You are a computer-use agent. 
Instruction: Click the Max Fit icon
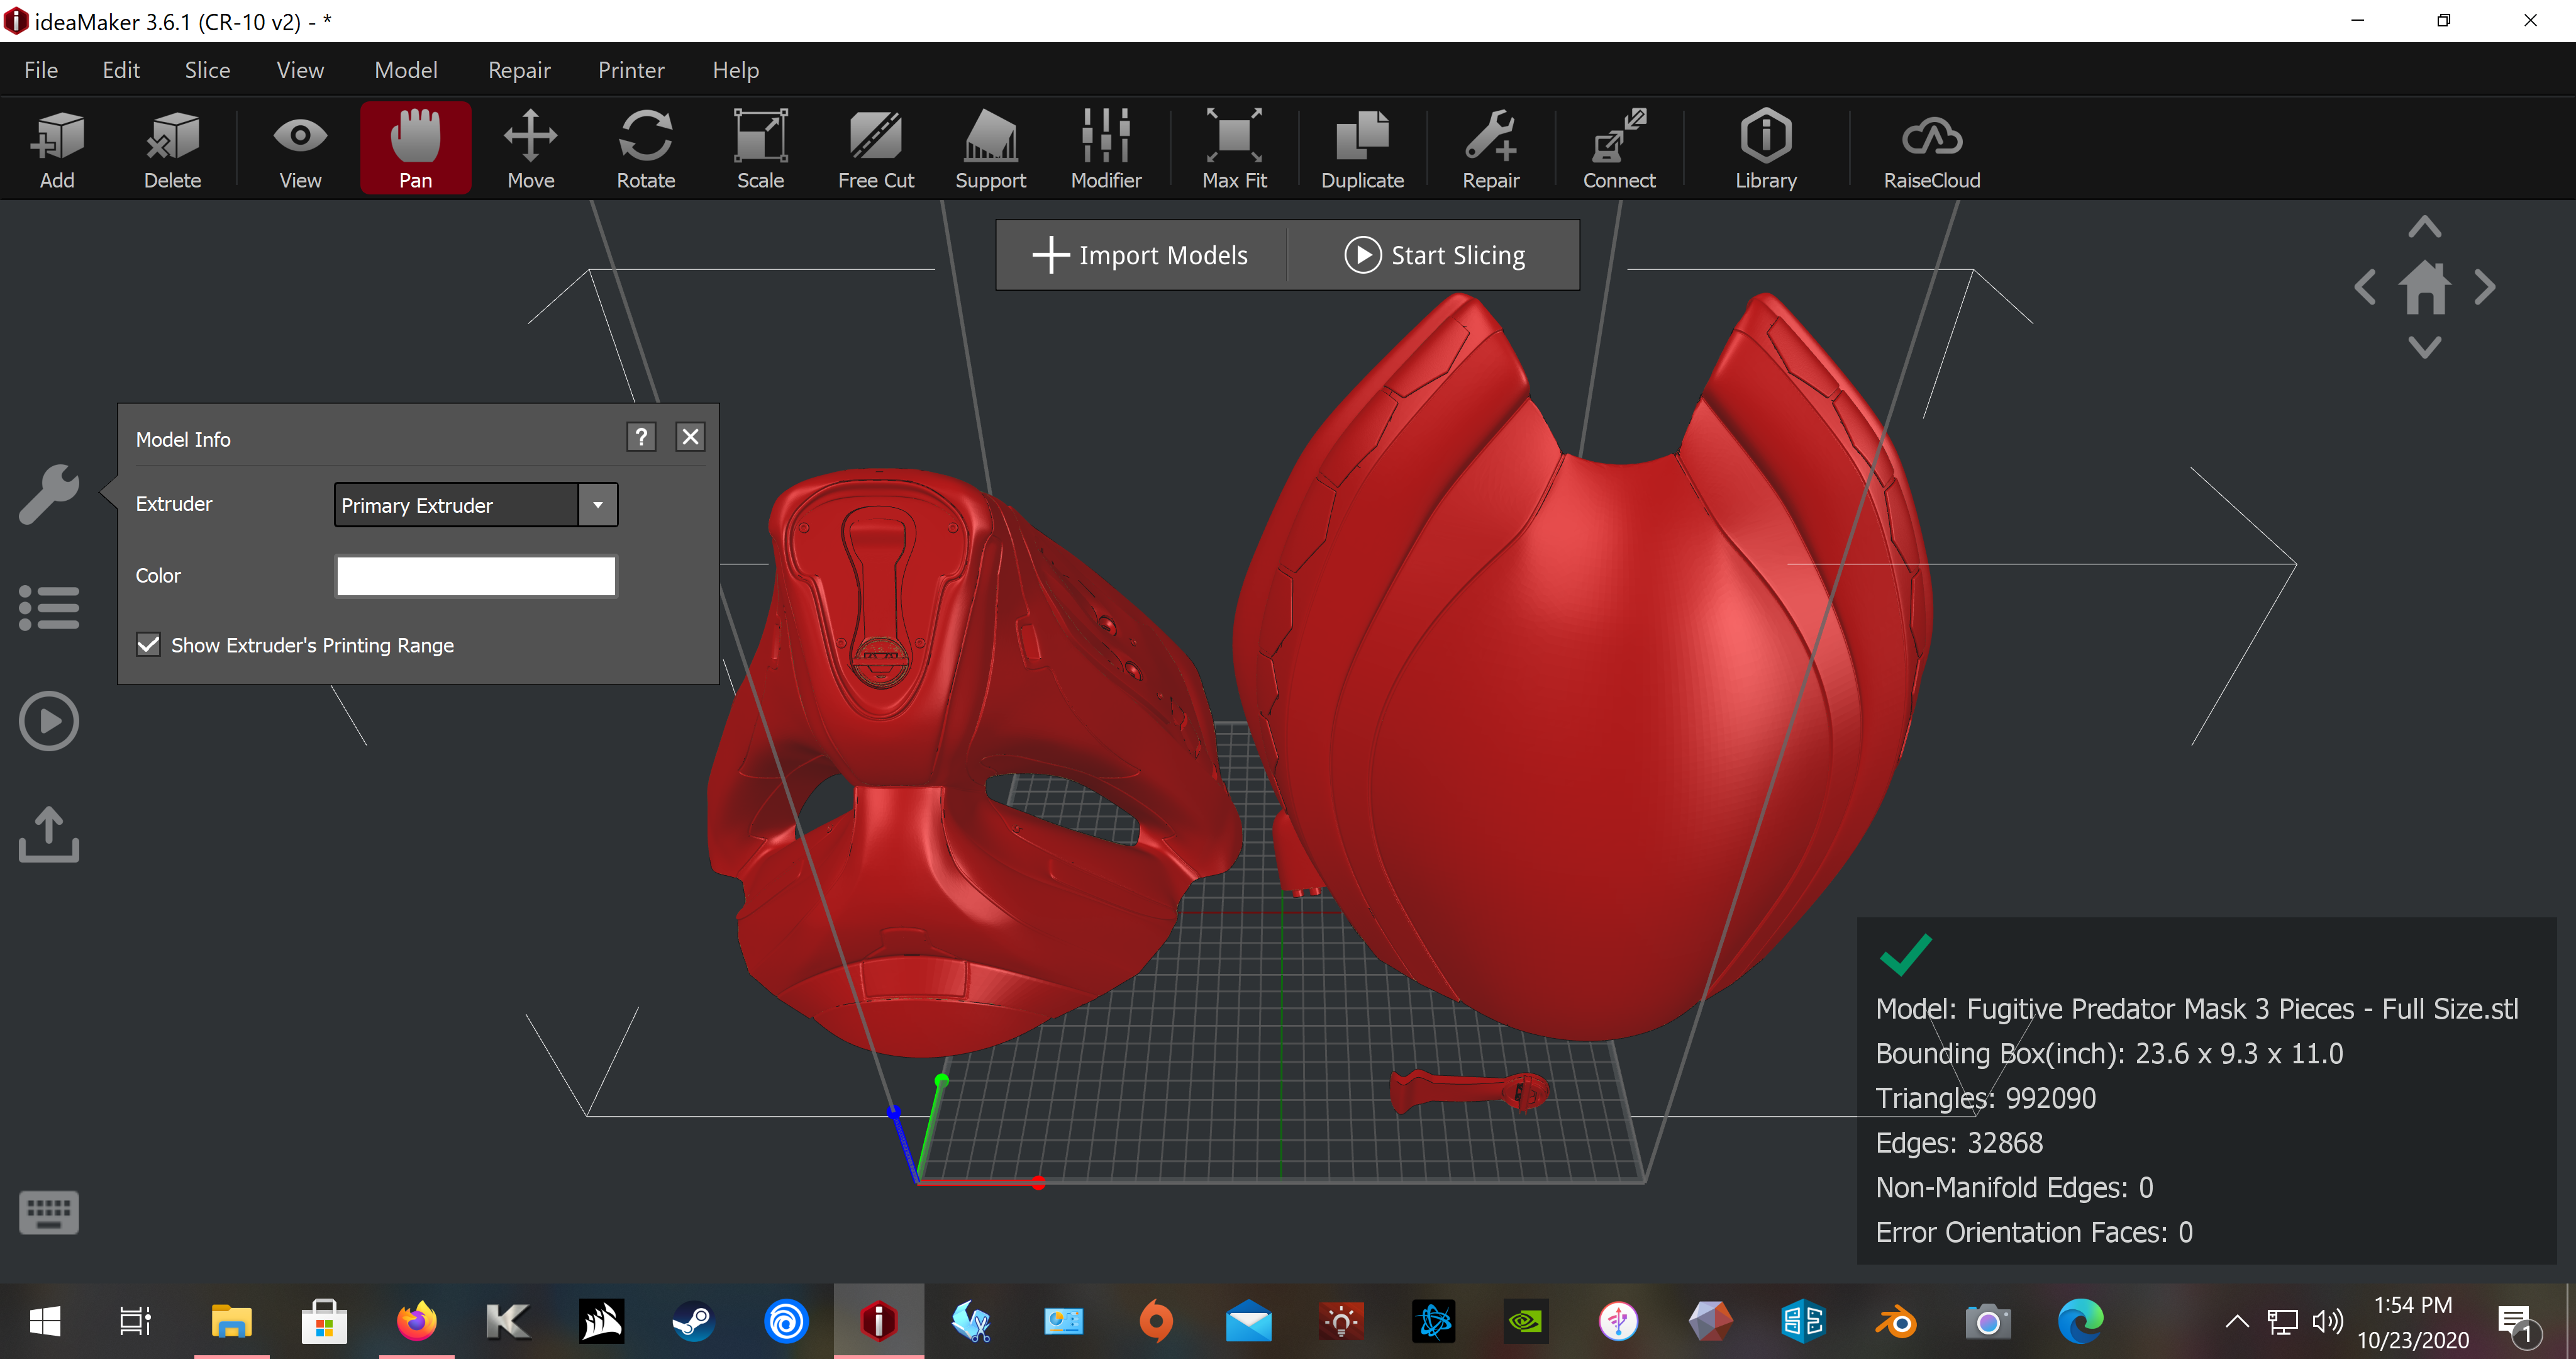click(x=1234, y=148)
